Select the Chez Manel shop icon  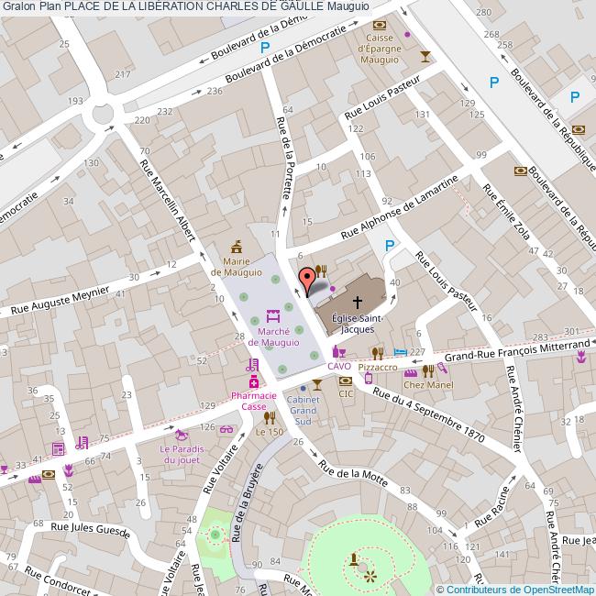[425, 371]
